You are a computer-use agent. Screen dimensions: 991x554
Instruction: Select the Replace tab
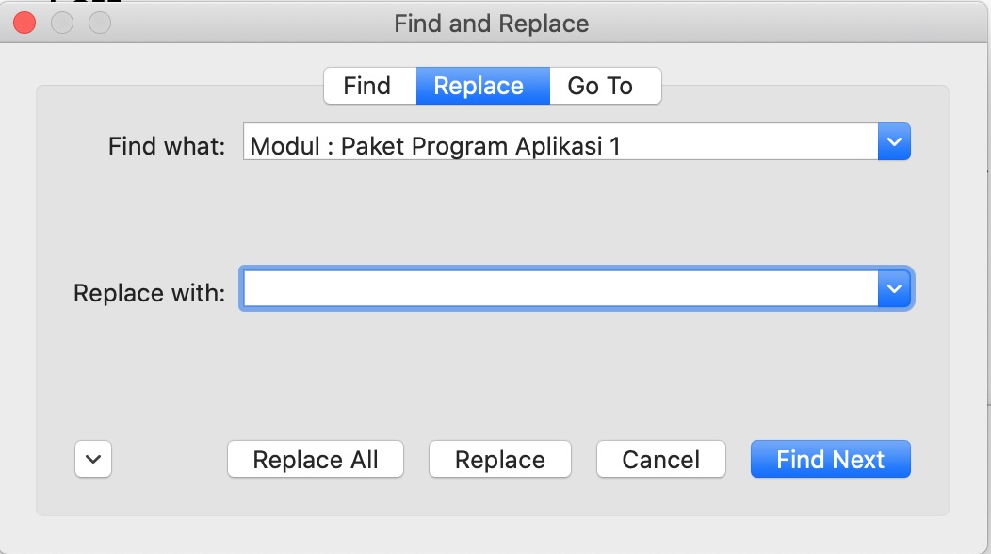[x=479, y=87]
